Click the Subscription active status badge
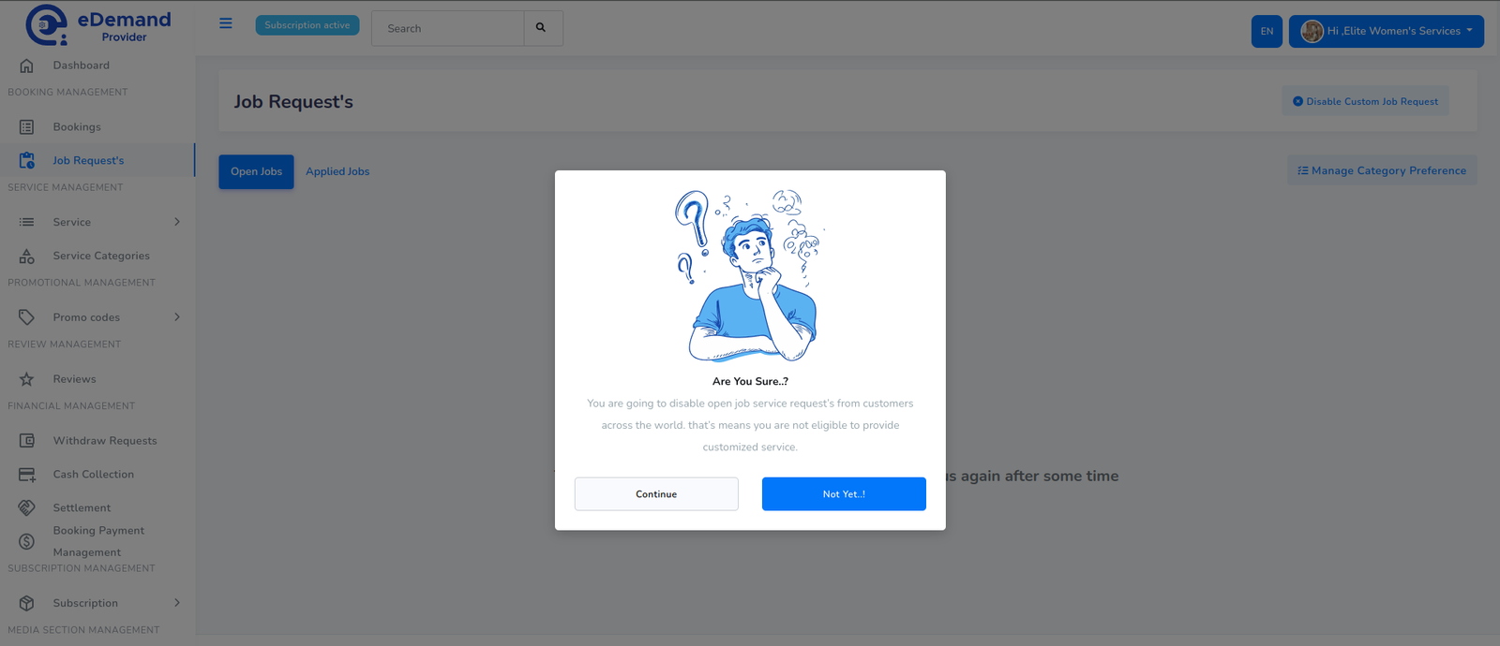Viewport: 1500px width, 646px height. coord(307,25)
